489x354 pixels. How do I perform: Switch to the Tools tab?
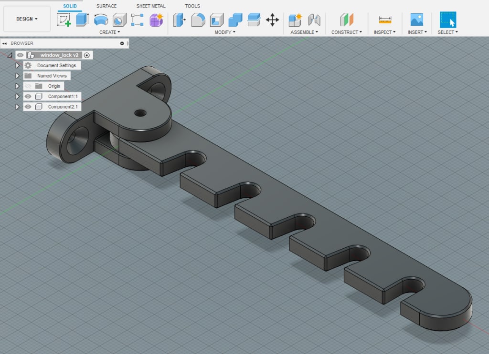[192, 6]
